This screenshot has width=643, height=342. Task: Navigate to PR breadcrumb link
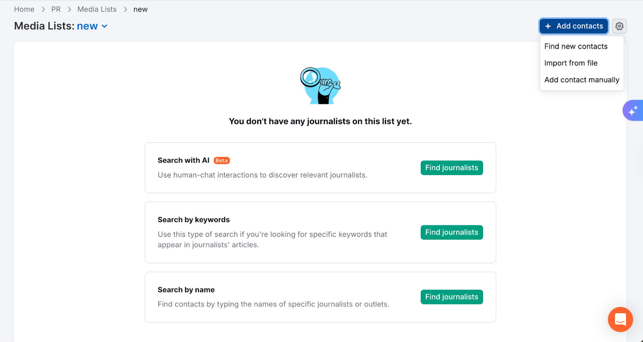coord(56,9)
